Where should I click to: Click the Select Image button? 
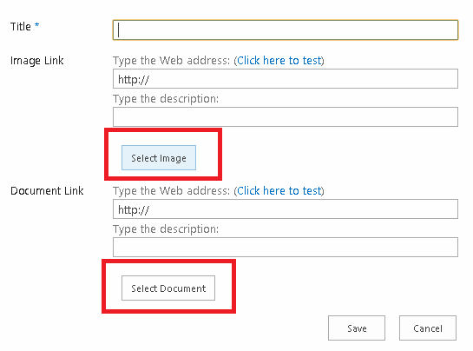pos(159,157)
